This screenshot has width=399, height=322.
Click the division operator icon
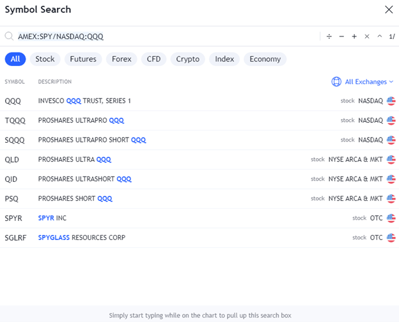click(329, 36)
